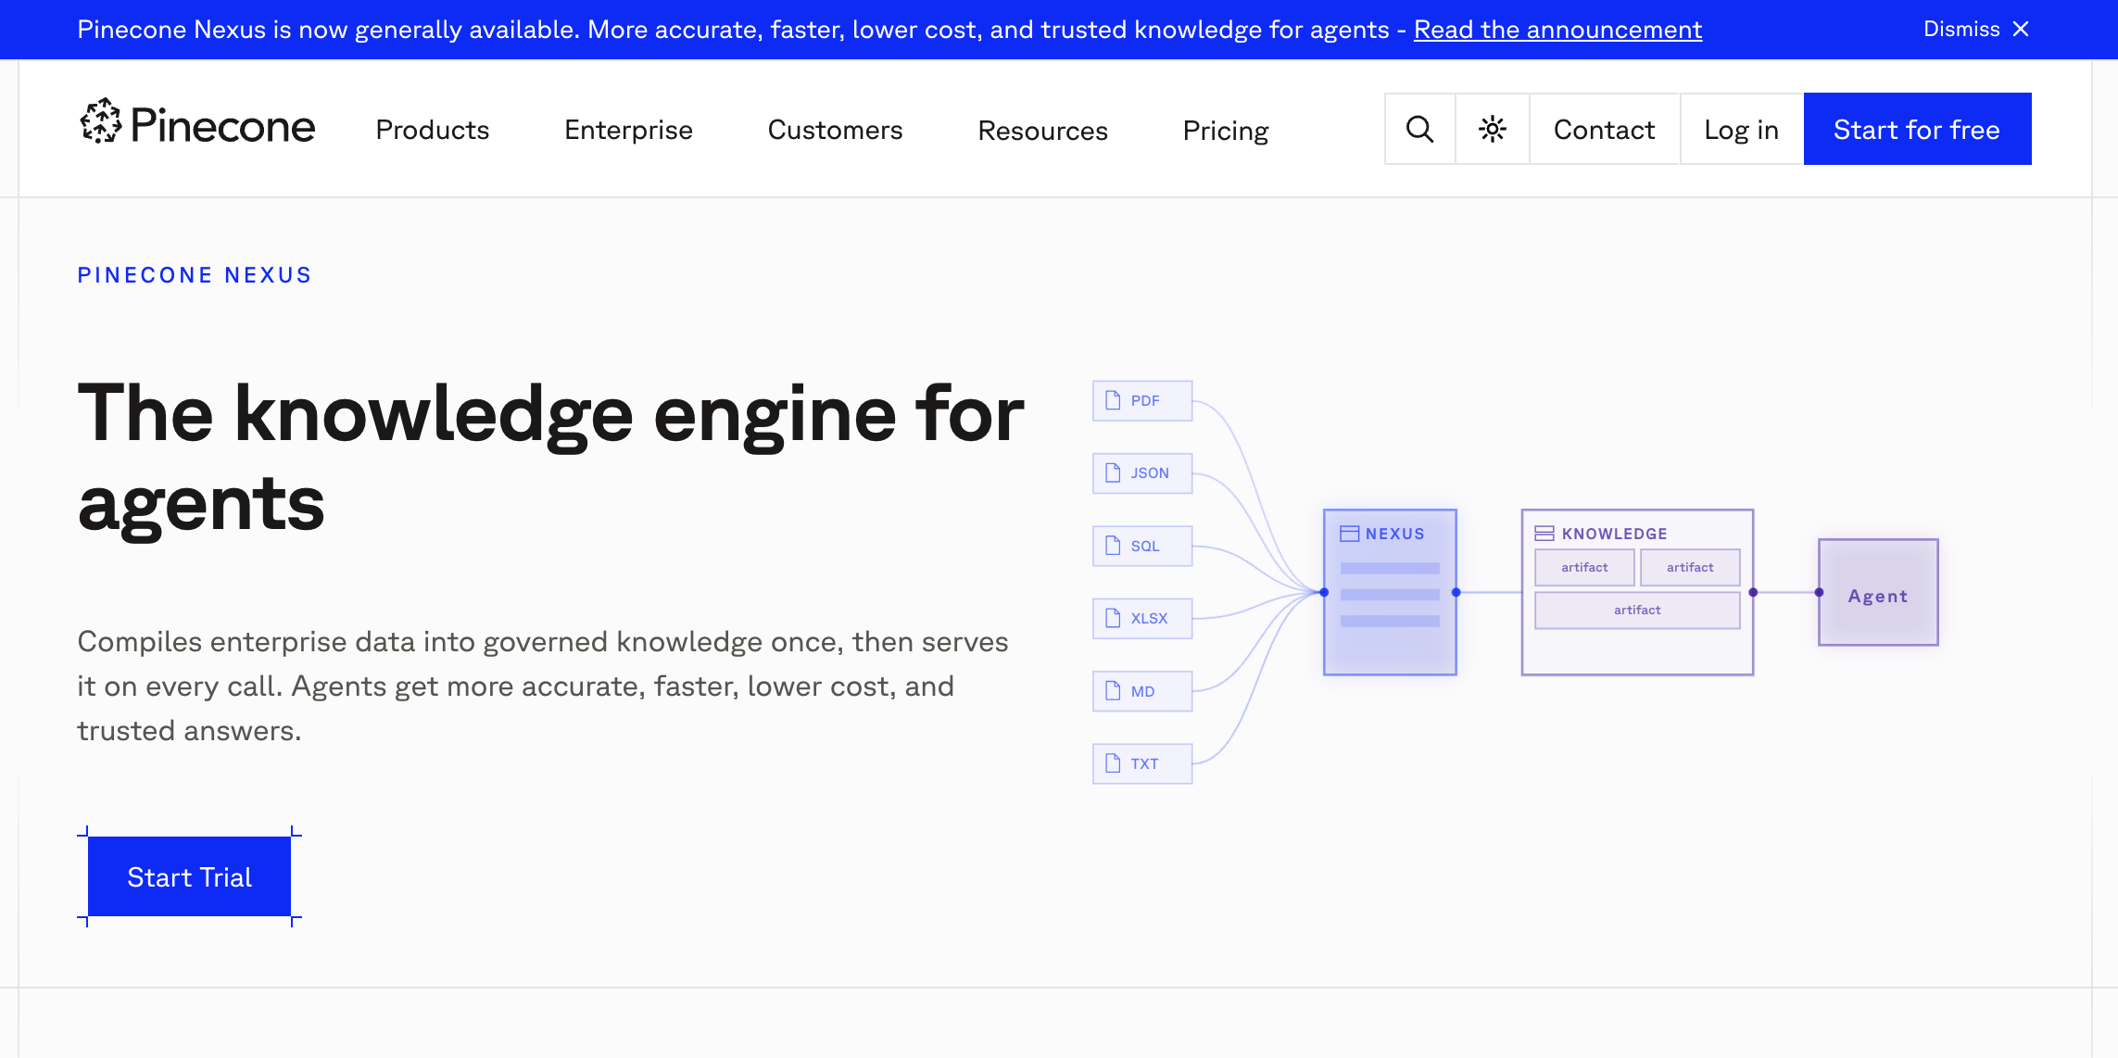Expand the Resources menu
Screen dimensions: 2118x1058
coord(1042,131)
